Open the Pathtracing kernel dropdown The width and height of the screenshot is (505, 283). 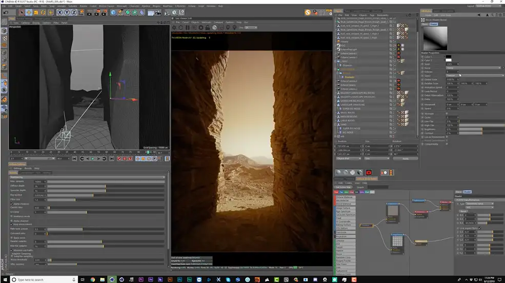tap(87, 177)
